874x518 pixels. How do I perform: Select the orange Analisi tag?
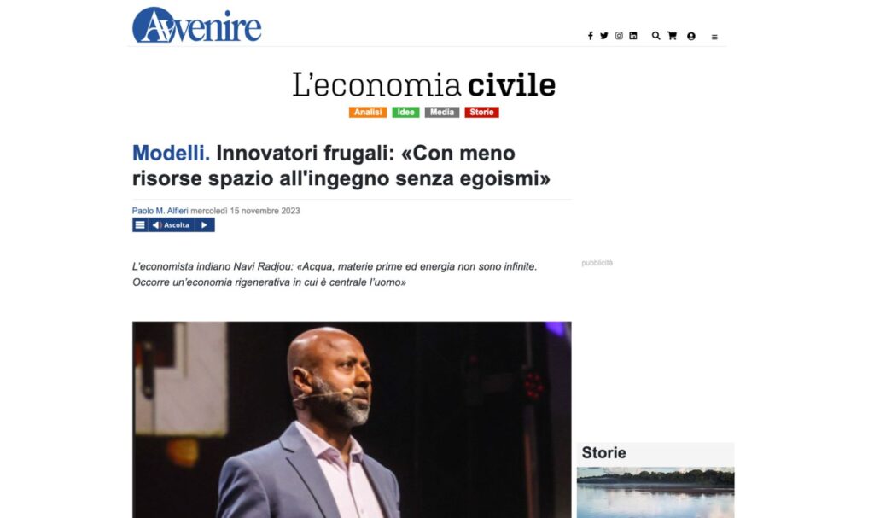pos(368,112)
